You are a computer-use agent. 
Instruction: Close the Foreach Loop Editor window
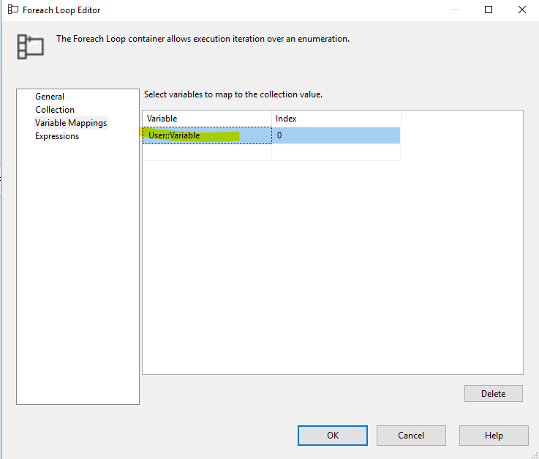pos(521,10)
